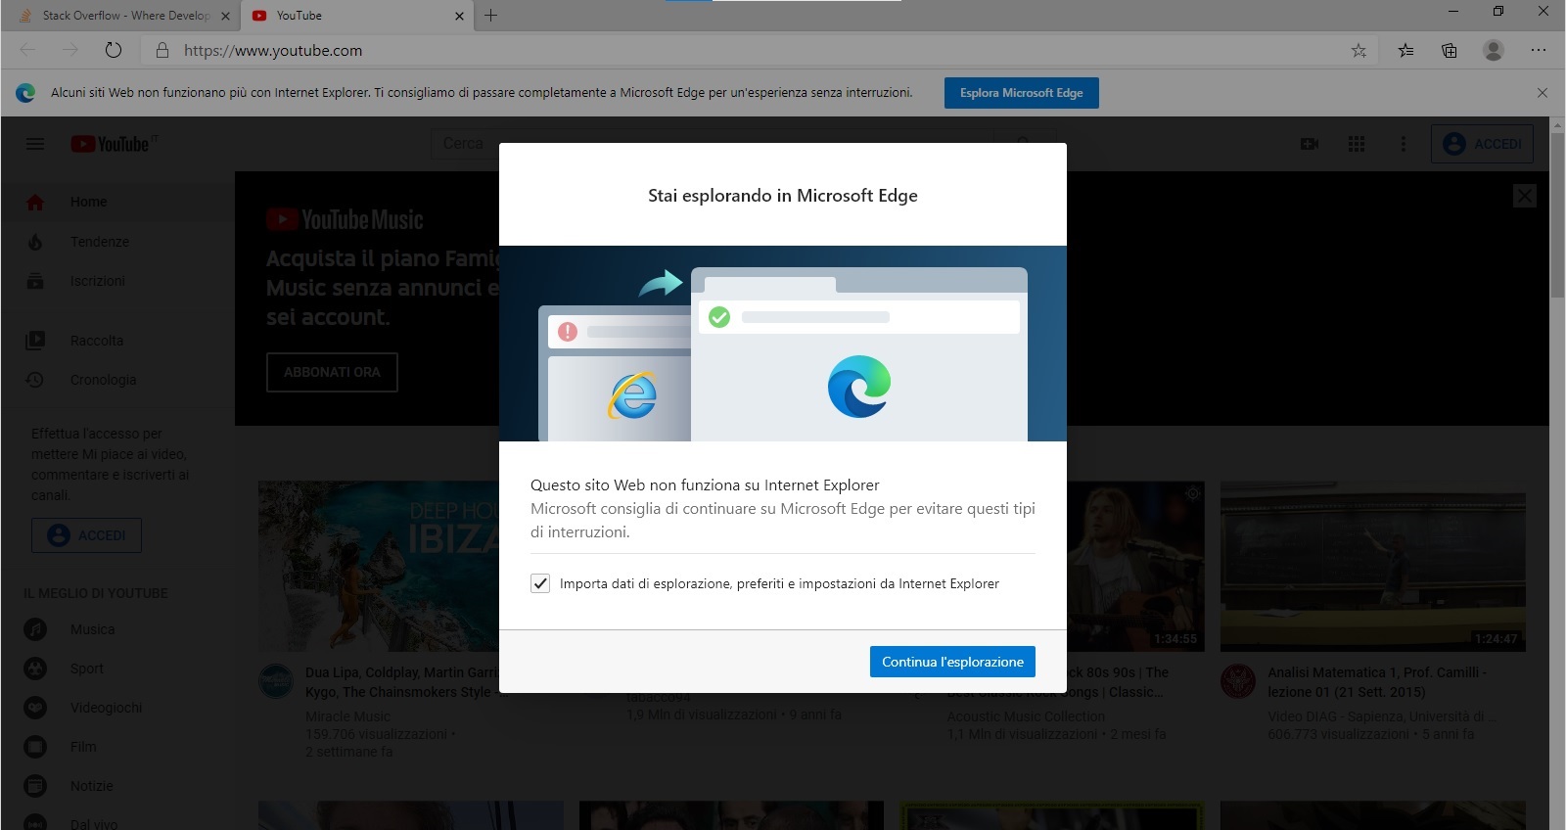The image size is (1566, 830).
Task: Open the Notizie category
Action: click(x=117, y=786)
